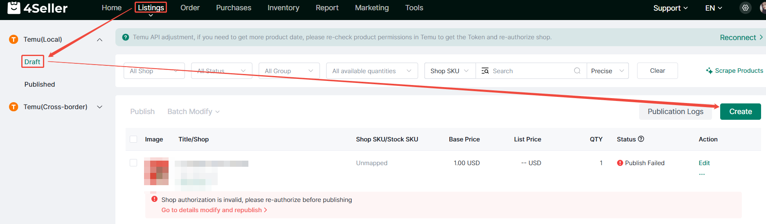The height and width of the screenshot is (224, 766).
Task: Open the settings gear icon
Action: [746, 8]
